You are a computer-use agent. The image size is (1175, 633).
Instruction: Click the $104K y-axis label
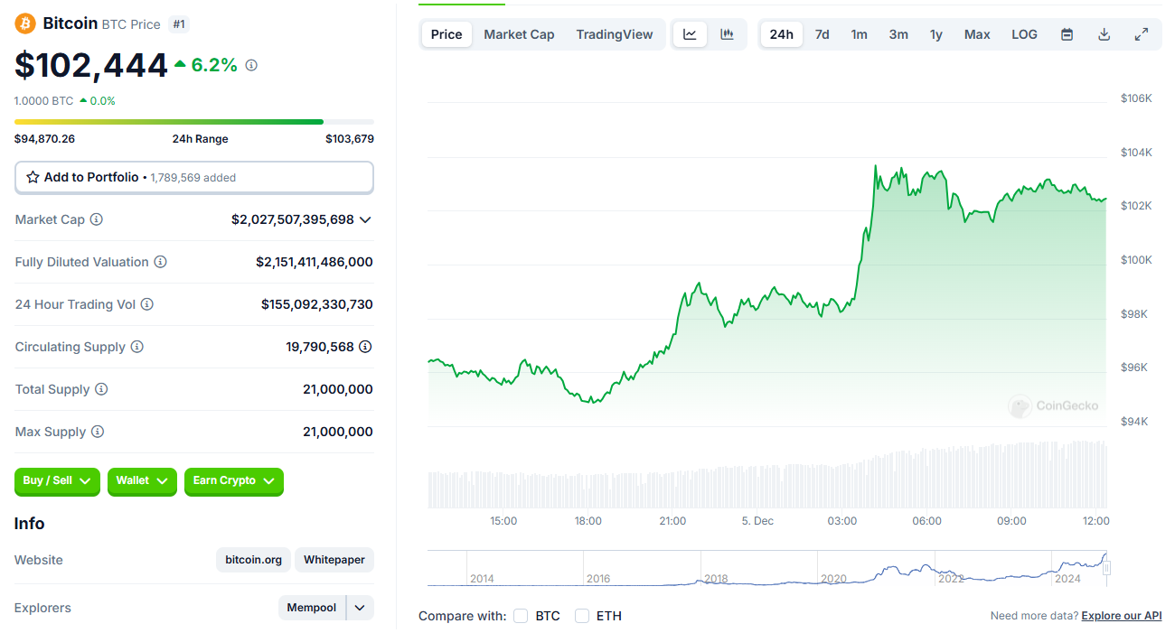[x=1136, y=153]
